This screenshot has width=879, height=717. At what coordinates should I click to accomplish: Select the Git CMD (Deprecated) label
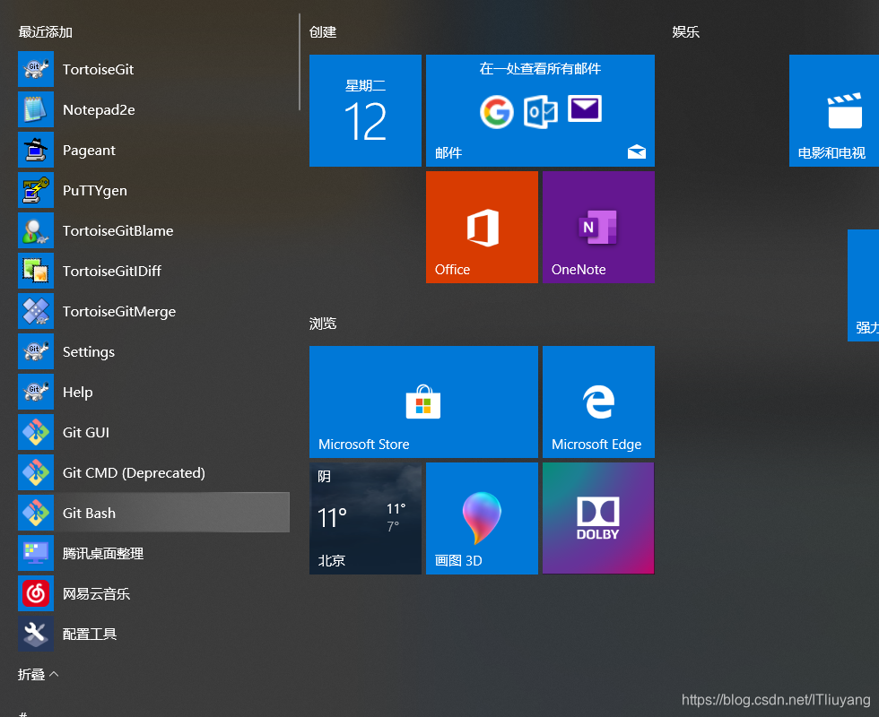coord(134,473)
